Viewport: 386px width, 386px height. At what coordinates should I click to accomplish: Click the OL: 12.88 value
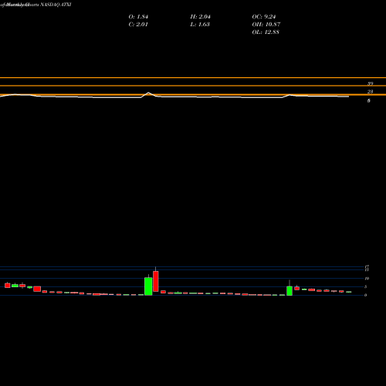pos(266,32)
